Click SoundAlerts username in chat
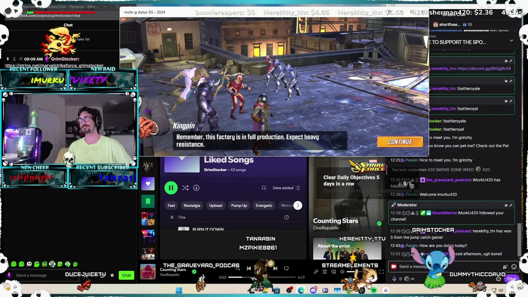This screenshot has width=528, height=297. click(x=443, y=213)
